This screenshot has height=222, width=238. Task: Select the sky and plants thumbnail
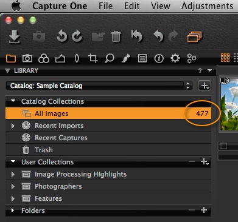coord(229,104)
